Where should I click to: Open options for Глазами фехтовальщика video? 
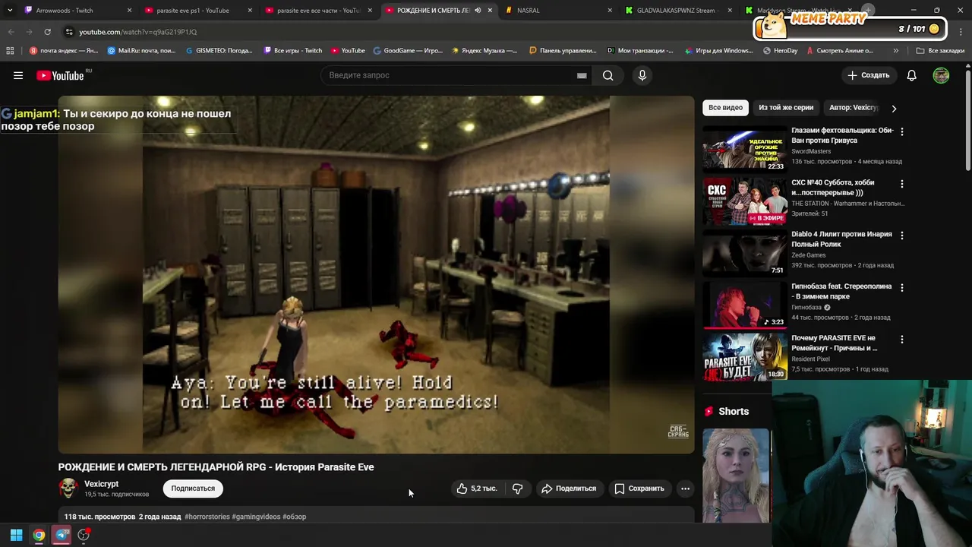tap(901, 131)
